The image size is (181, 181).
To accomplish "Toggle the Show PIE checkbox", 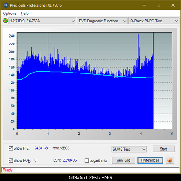I will click(10, 148).
